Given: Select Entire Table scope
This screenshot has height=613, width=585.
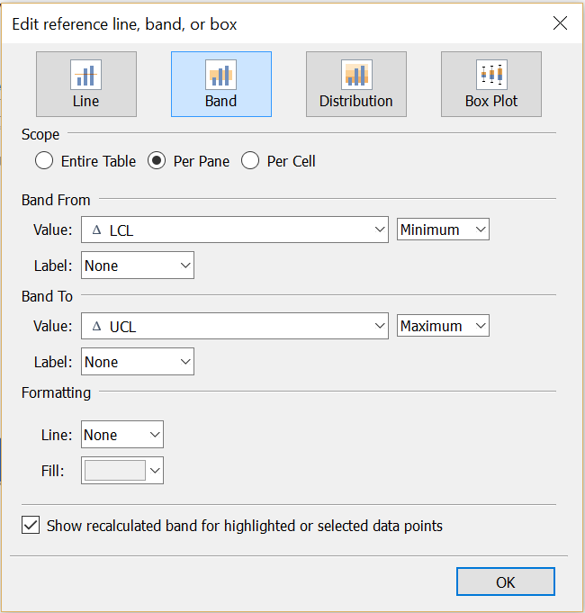Looking at the screenshot, I should 44,161.
